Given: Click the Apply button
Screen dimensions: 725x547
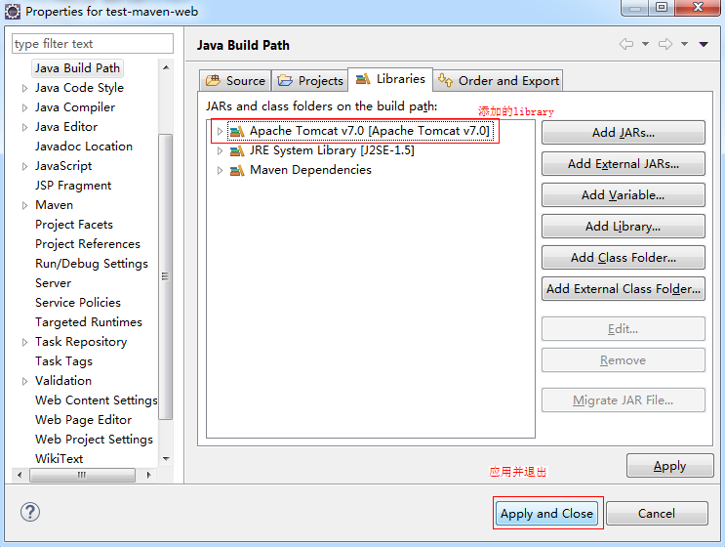Looking at the screenshot, I should 670,466.
